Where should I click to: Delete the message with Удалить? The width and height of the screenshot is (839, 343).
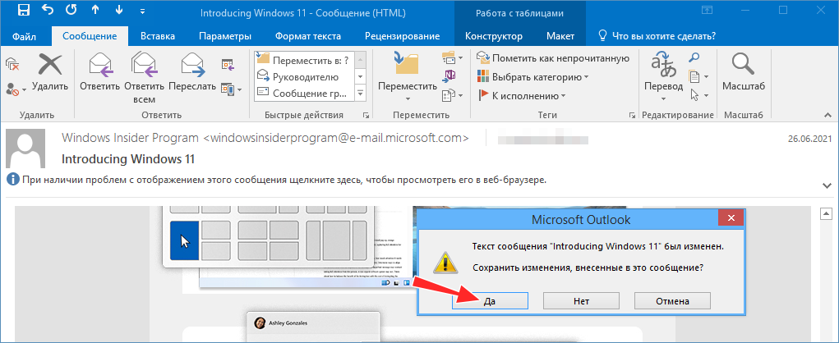[x=50, y=72]
